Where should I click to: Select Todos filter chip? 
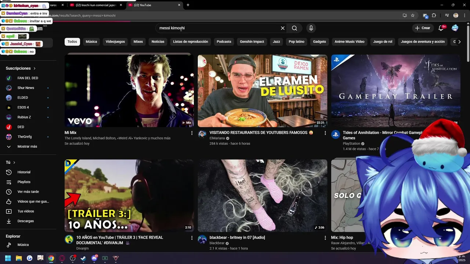tap(72, 42)
